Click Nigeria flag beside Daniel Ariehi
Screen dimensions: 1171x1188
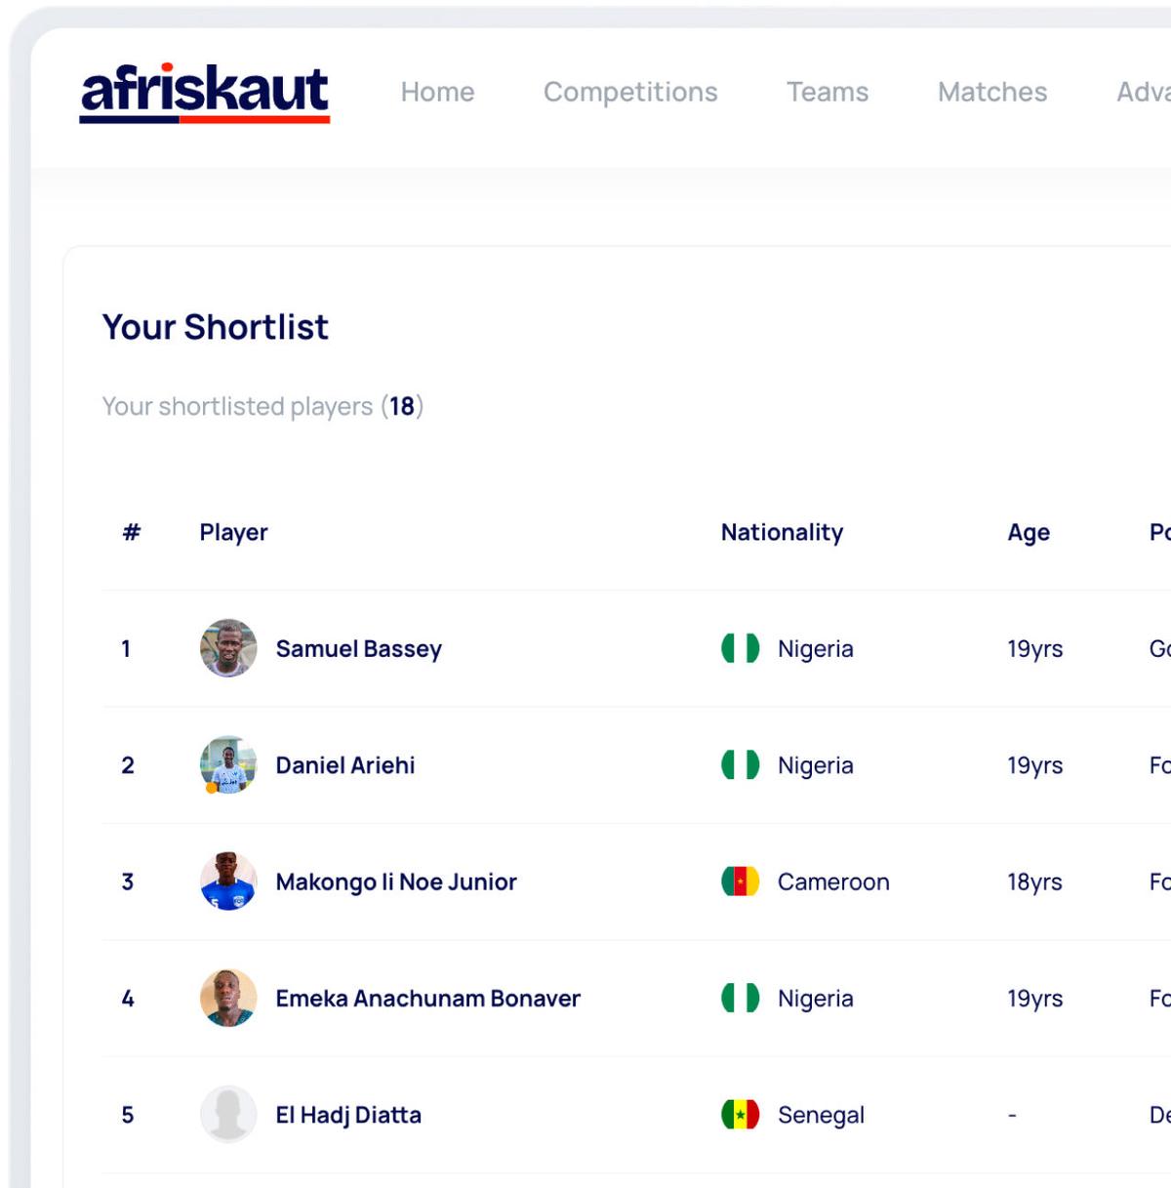coord(740,764)
